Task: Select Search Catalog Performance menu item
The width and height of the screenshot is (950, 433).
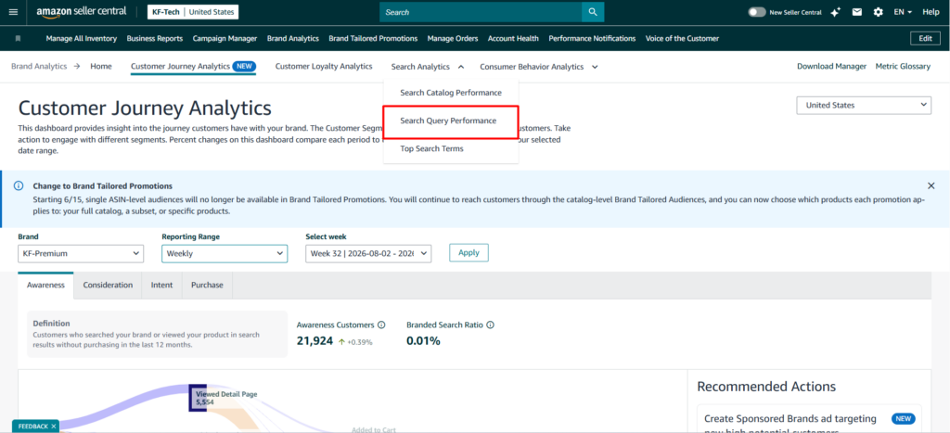Action: (x=451, y=93)
